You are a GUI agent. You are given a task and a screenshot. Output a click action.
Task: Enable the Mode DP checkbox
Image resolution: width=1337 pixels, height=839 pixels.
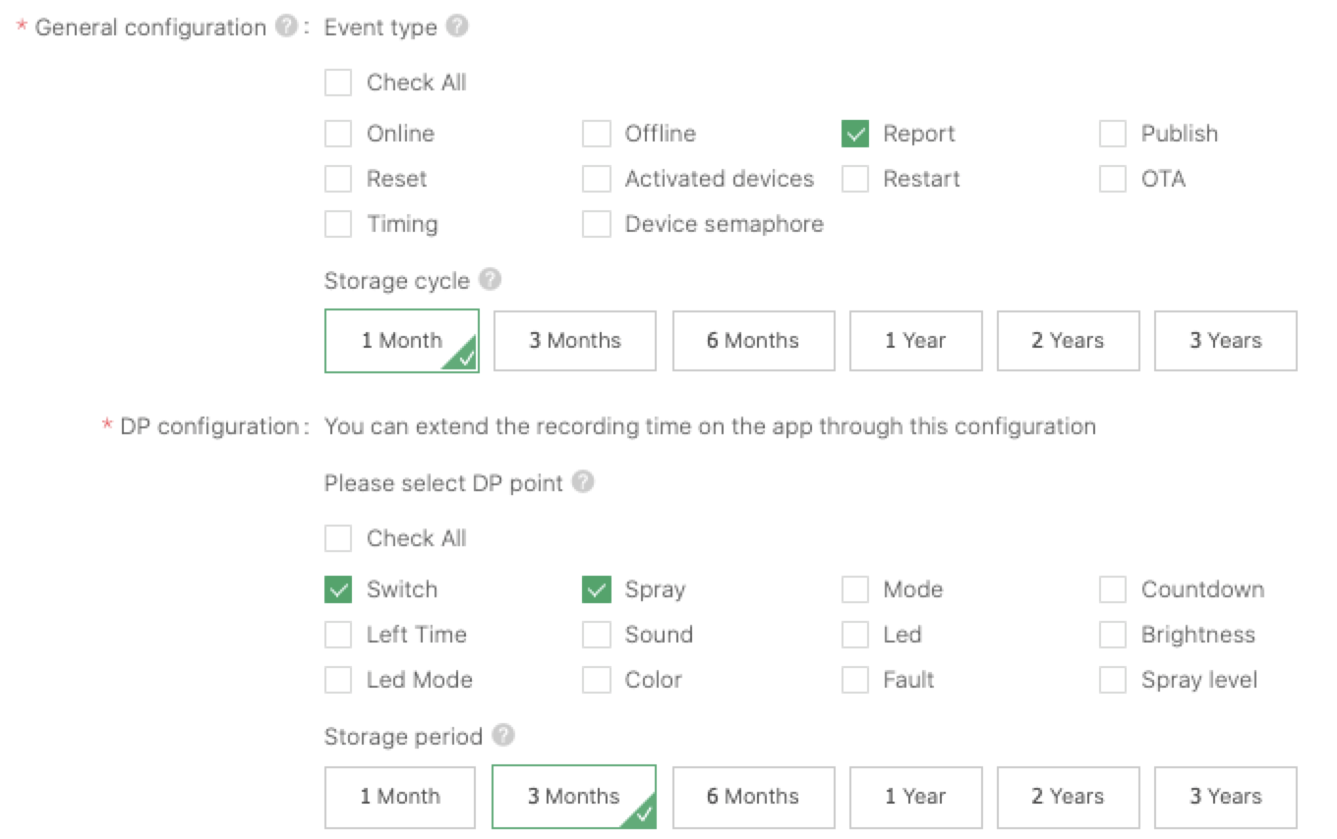point(855,589)
